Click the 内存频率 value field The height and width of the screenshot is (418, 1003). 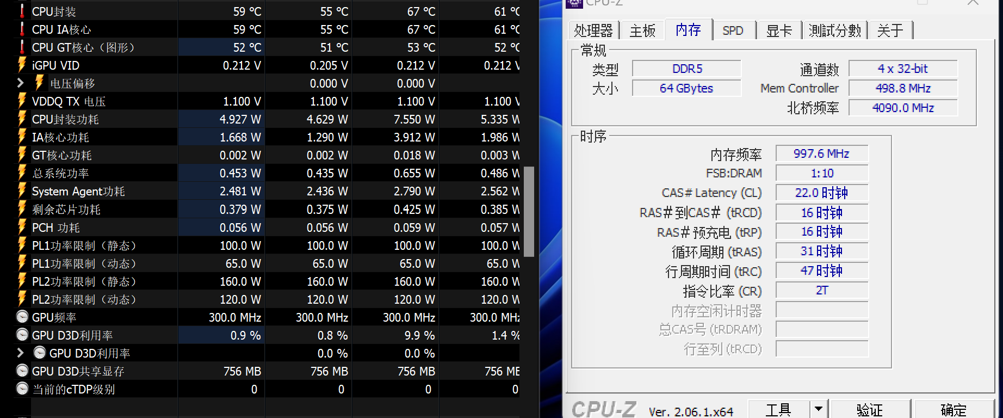tap(821, 154)
